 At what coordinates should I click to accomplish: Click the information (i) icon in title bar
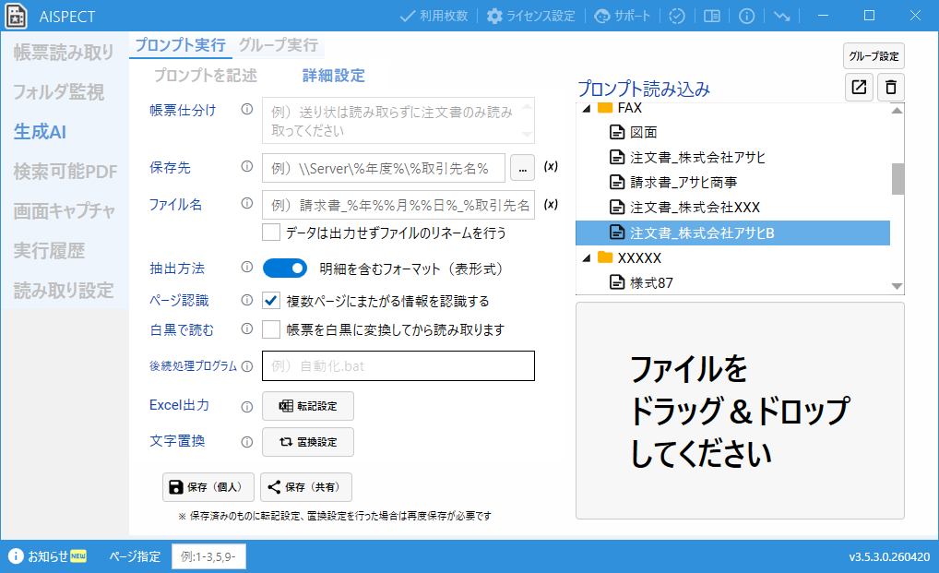tap(745, 16)
